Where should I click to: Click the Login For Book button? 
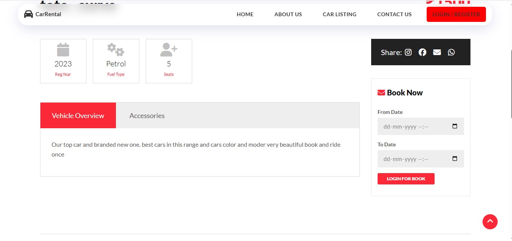tap(406, 179)
